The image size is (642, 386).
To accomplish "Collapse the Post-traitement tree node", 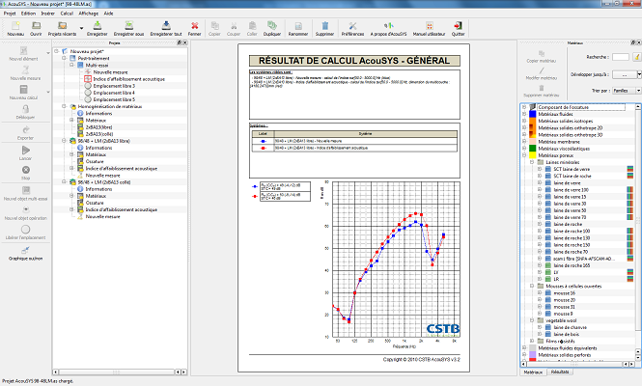I will coord(65,58).
